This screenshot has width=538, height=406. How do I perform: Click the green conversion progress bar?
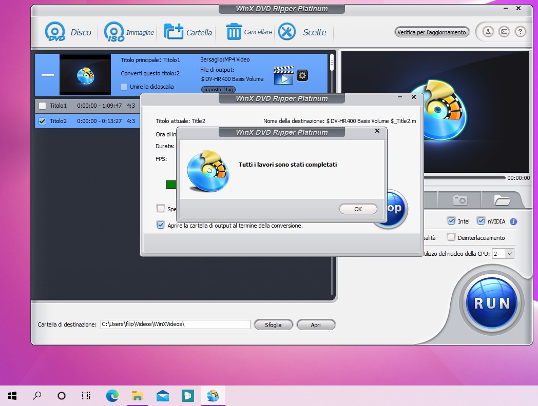tap(171, 185)
